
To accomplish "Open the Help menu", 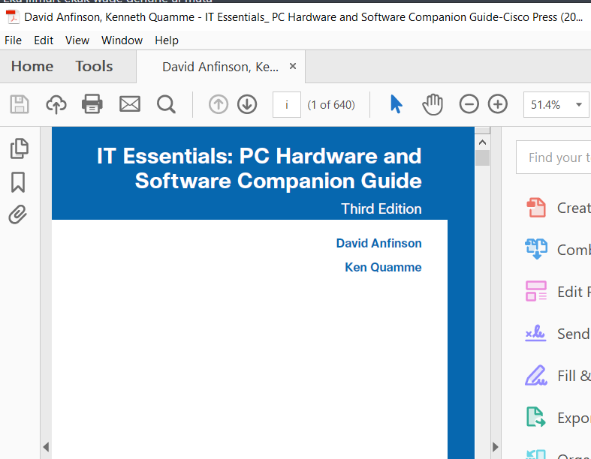I will click(x=167, y=40).
